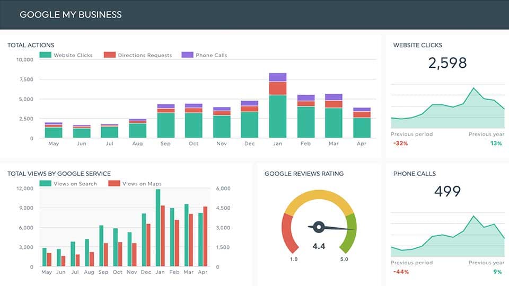This screenshot has width=509, height=286.
Task: Click the May green Views on Search bar
Action: (x=45, y=257)
